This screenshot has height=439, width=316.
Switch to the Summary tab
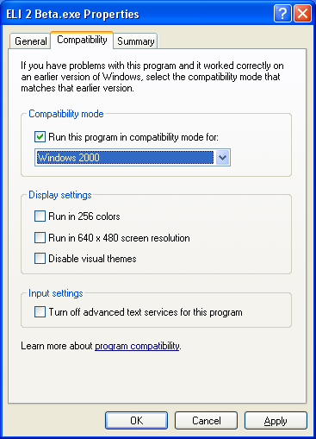pyautogui.click(x=135, y=41)
